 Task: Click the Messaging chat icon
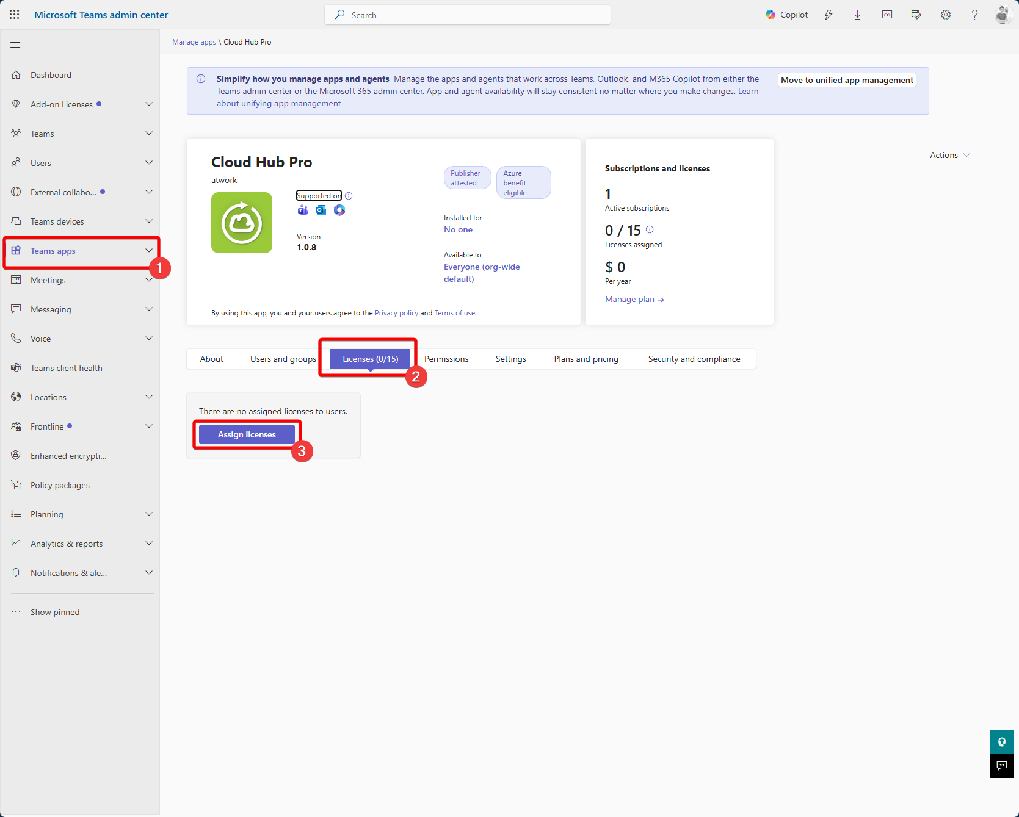point(16,309)
